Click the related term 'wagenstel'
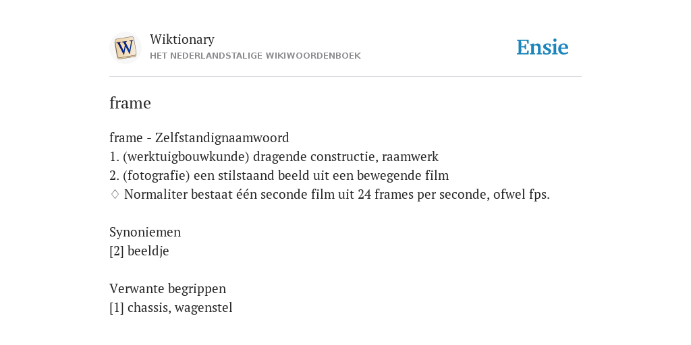The width and height of the screenshot is (691, 345). [x=204, y=307]
